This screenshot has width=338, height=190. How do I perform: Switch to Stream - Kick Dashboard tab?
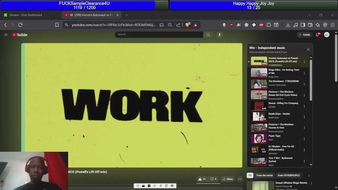coord(26,15)
